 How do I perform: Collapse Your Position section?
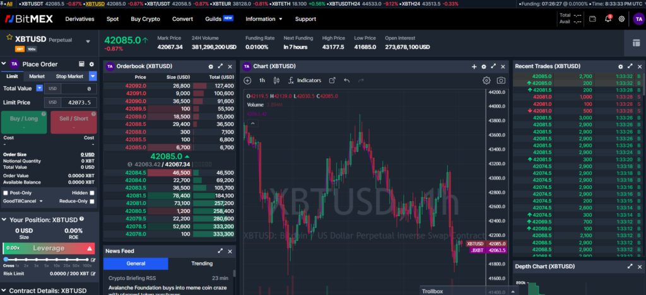click(4, 220)
